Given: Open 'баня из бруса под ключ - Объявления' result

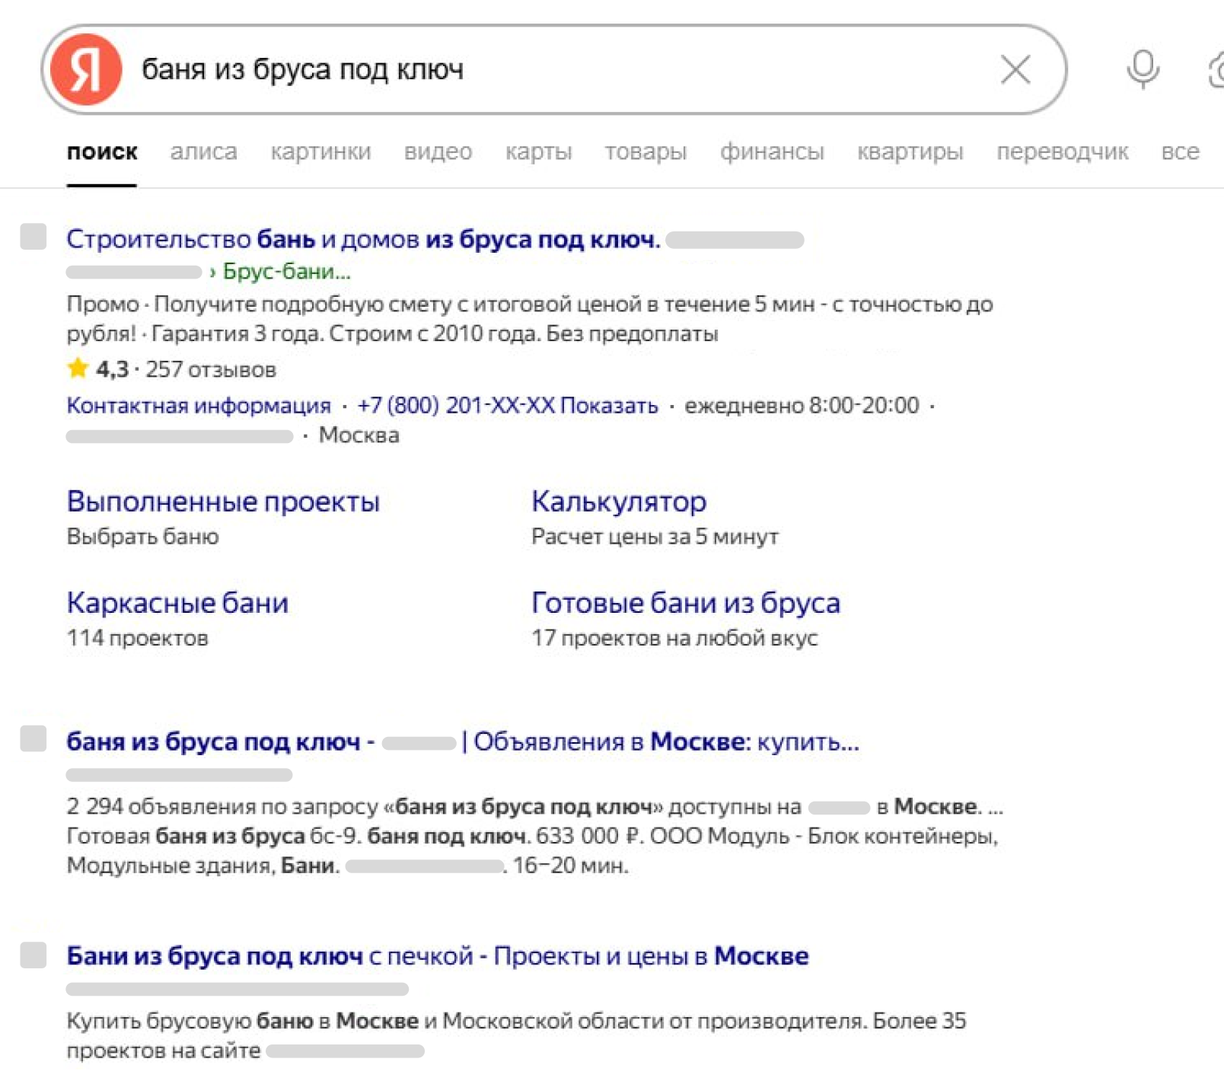Looking at the screenshot, I should coord(463,741).
